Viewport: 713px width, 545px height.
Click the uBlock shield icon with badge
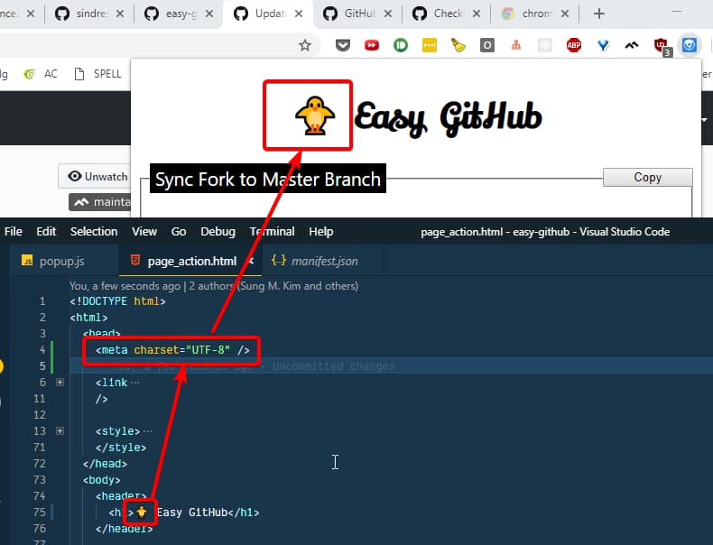[661, 45]
